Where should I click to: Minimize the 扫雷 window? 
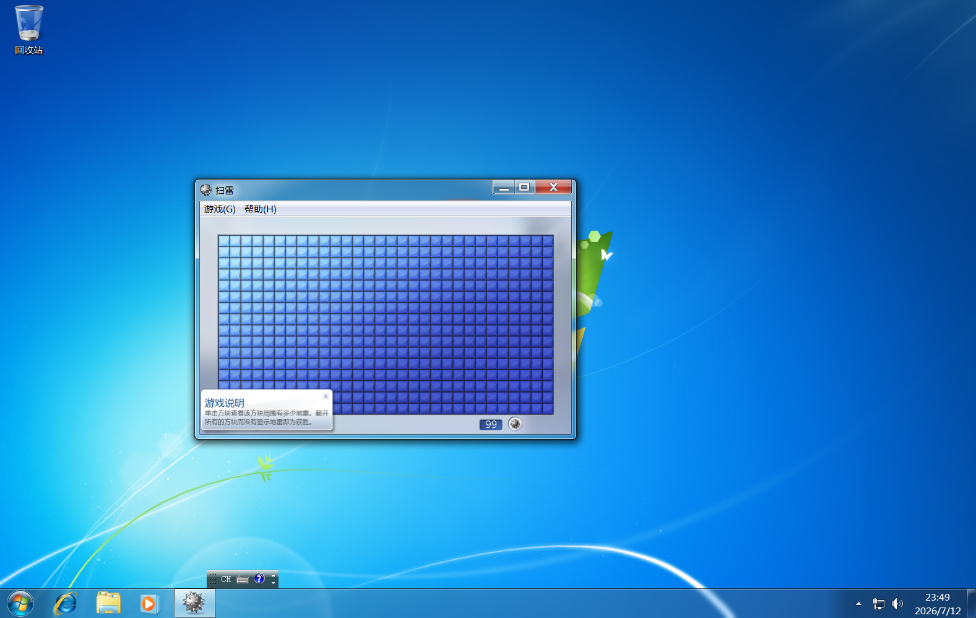click(504, 187)
